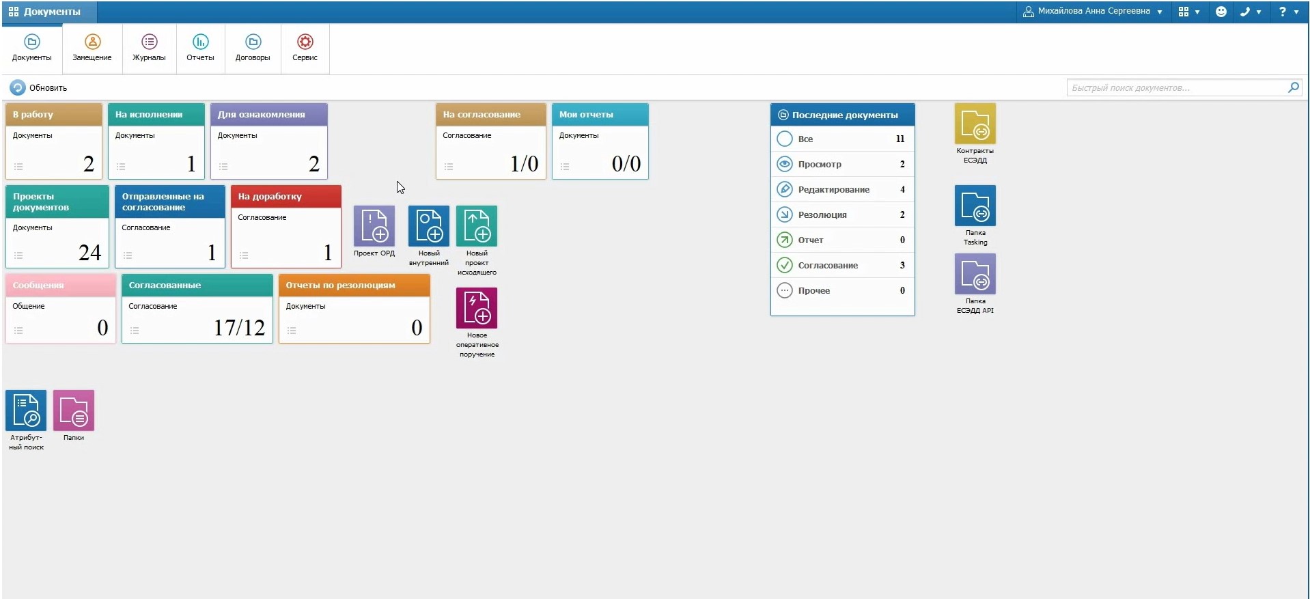The width and height of the screenshot is (1310, 599).
Task: Click list icon in Согласованные tile
Action: [x=135, y=331]
